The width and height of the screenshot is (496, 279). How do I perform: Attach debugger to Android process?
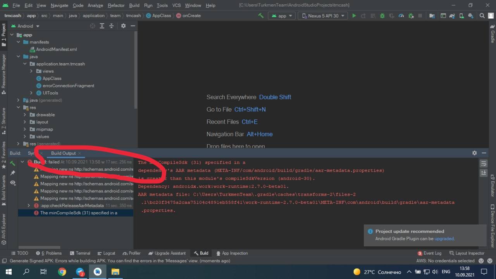(410, 16)
